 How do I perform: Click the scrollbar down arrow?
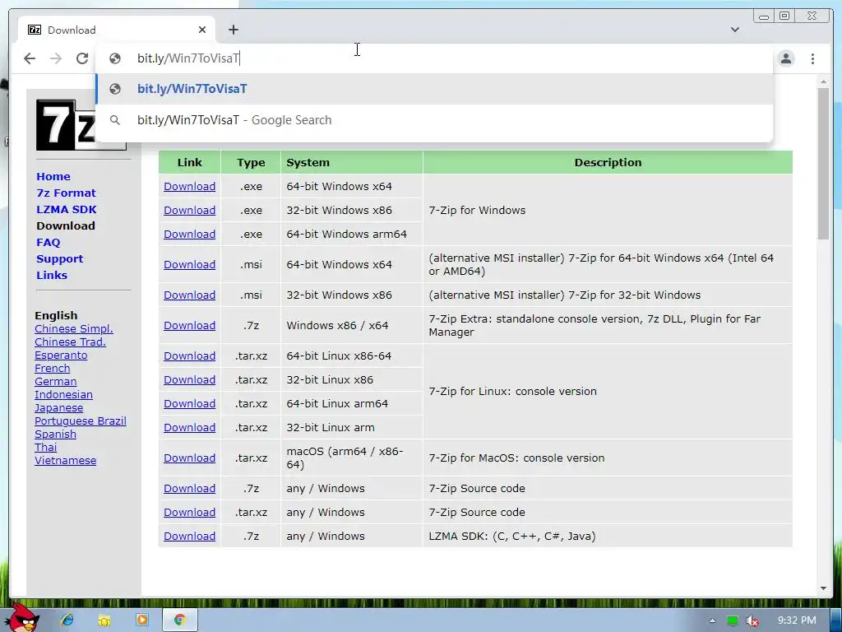pyautogui.click(x=823, y=588)
